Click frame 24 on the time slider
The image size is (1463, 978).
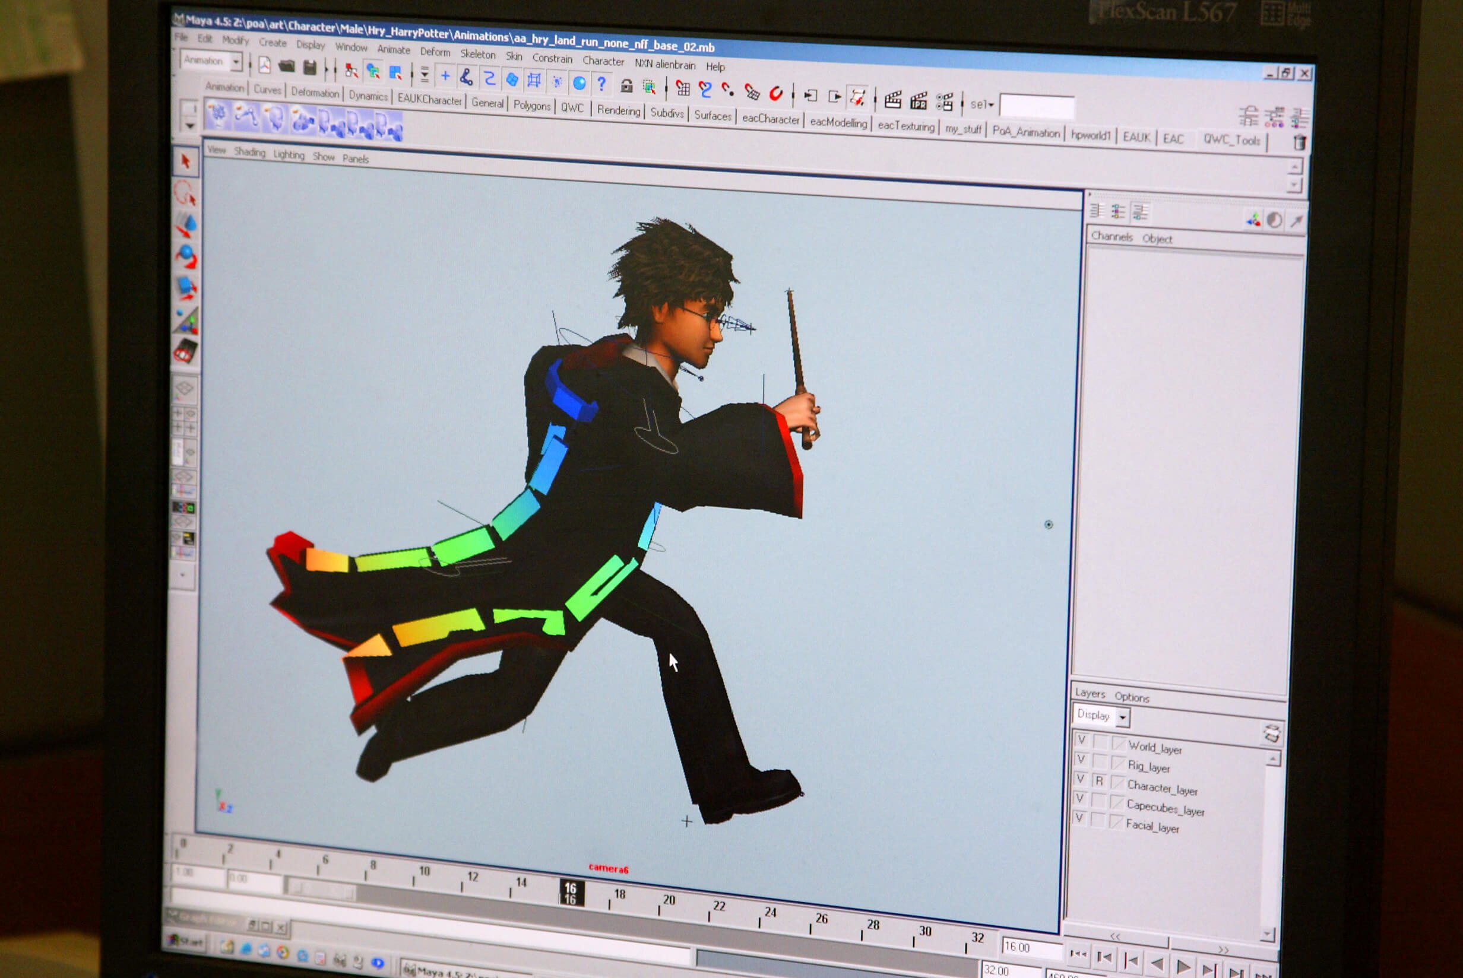(x=771, y=912)
